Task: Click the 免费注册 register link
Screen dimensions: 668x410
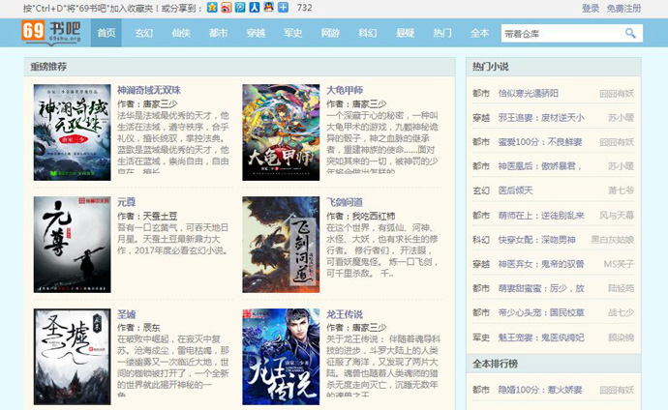Action: 624,8
